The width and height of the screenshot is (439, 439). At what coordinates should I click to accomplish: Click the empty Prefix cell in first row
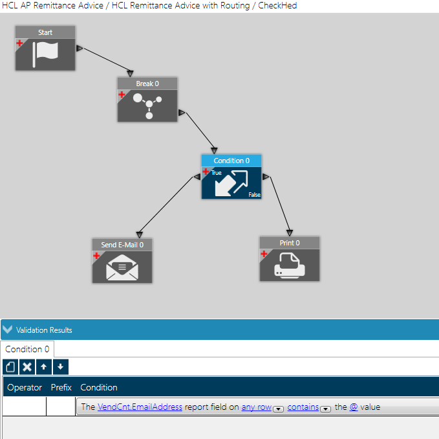pyautogui.click(x=61, y=406)
